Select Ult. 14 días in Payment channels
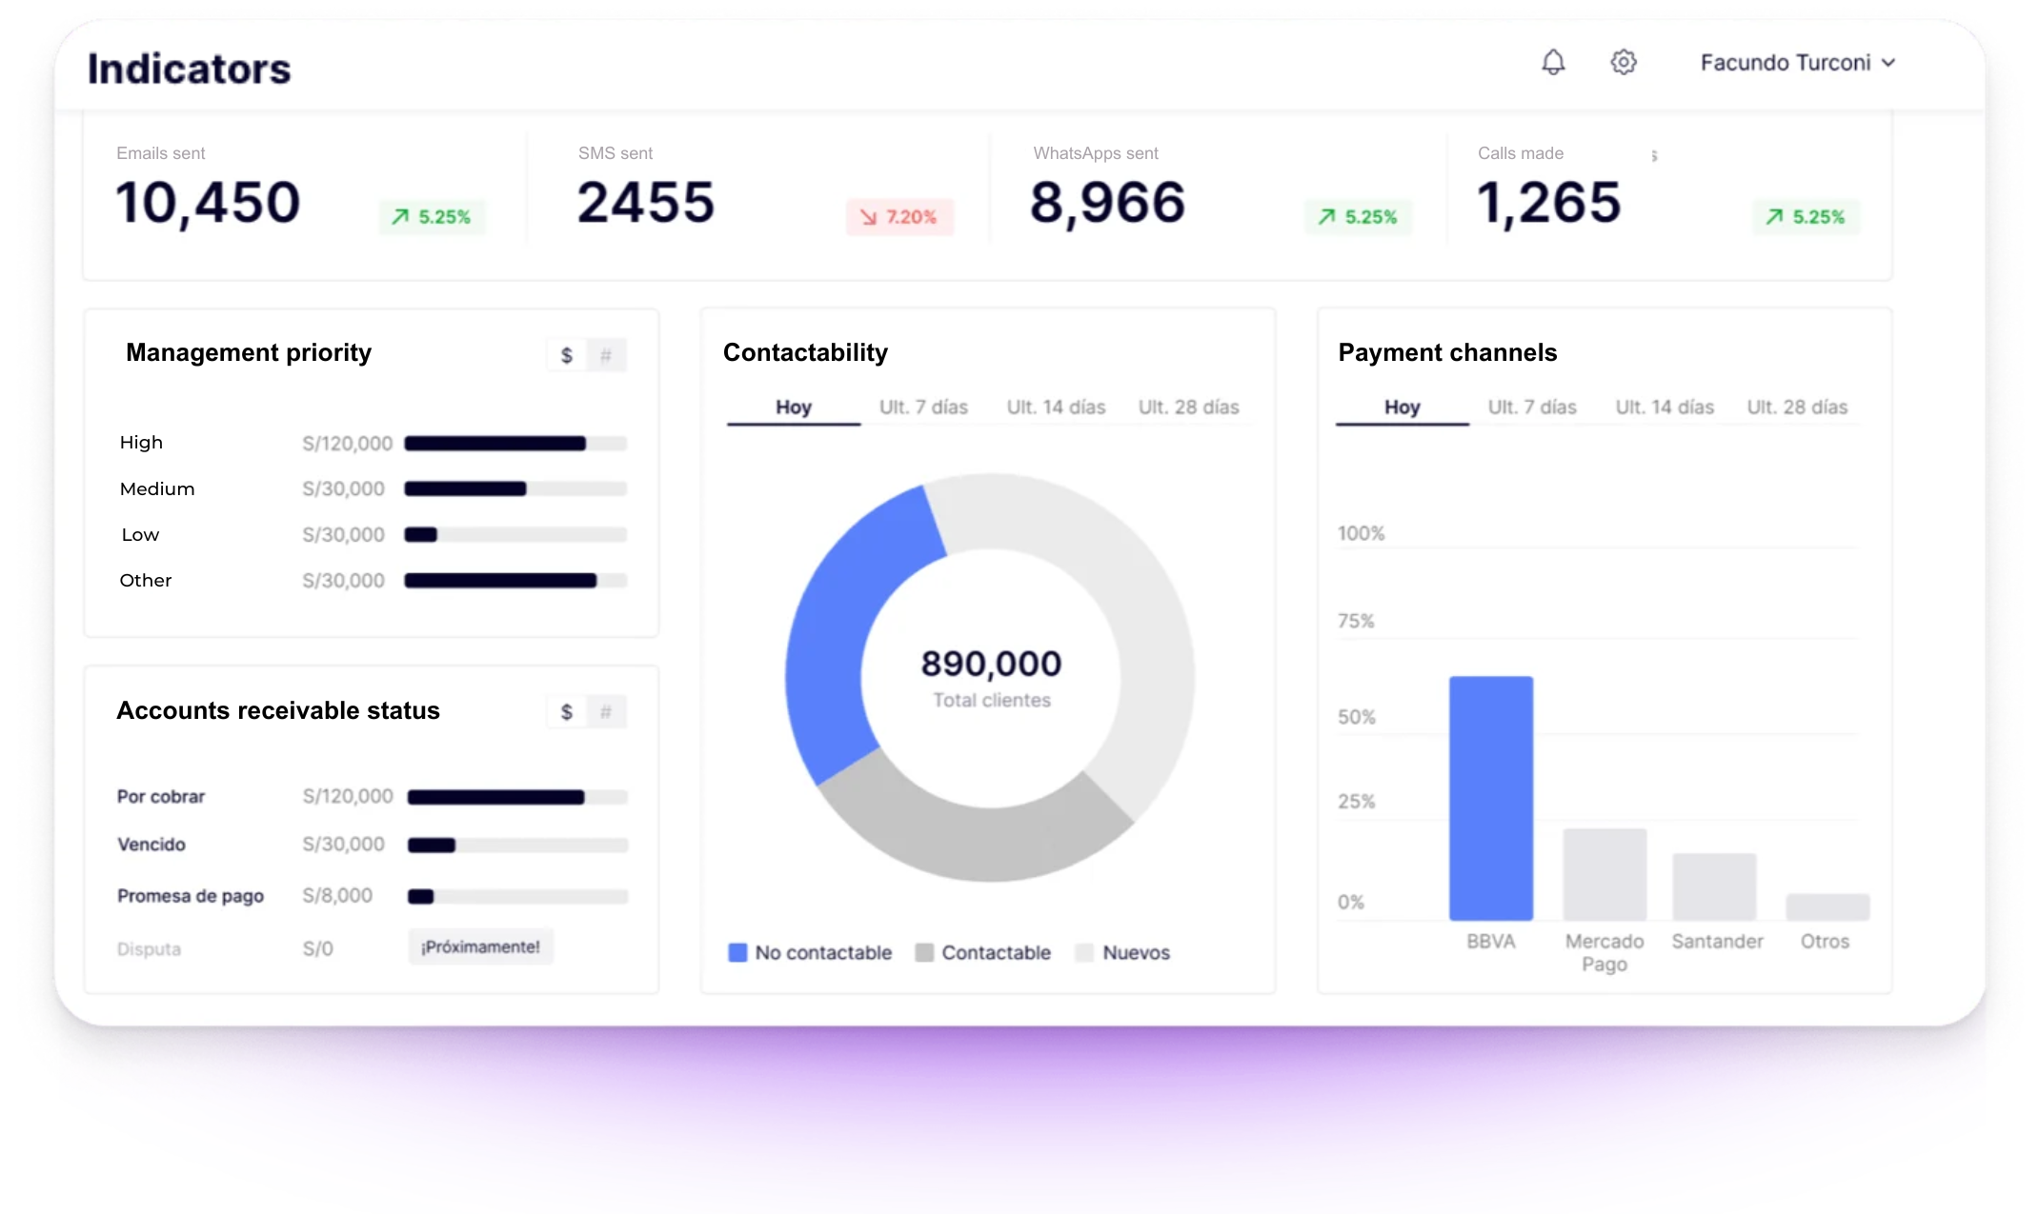Image resolution: width=2039 pixels, height=1214 pixels. coord(1665,408)
